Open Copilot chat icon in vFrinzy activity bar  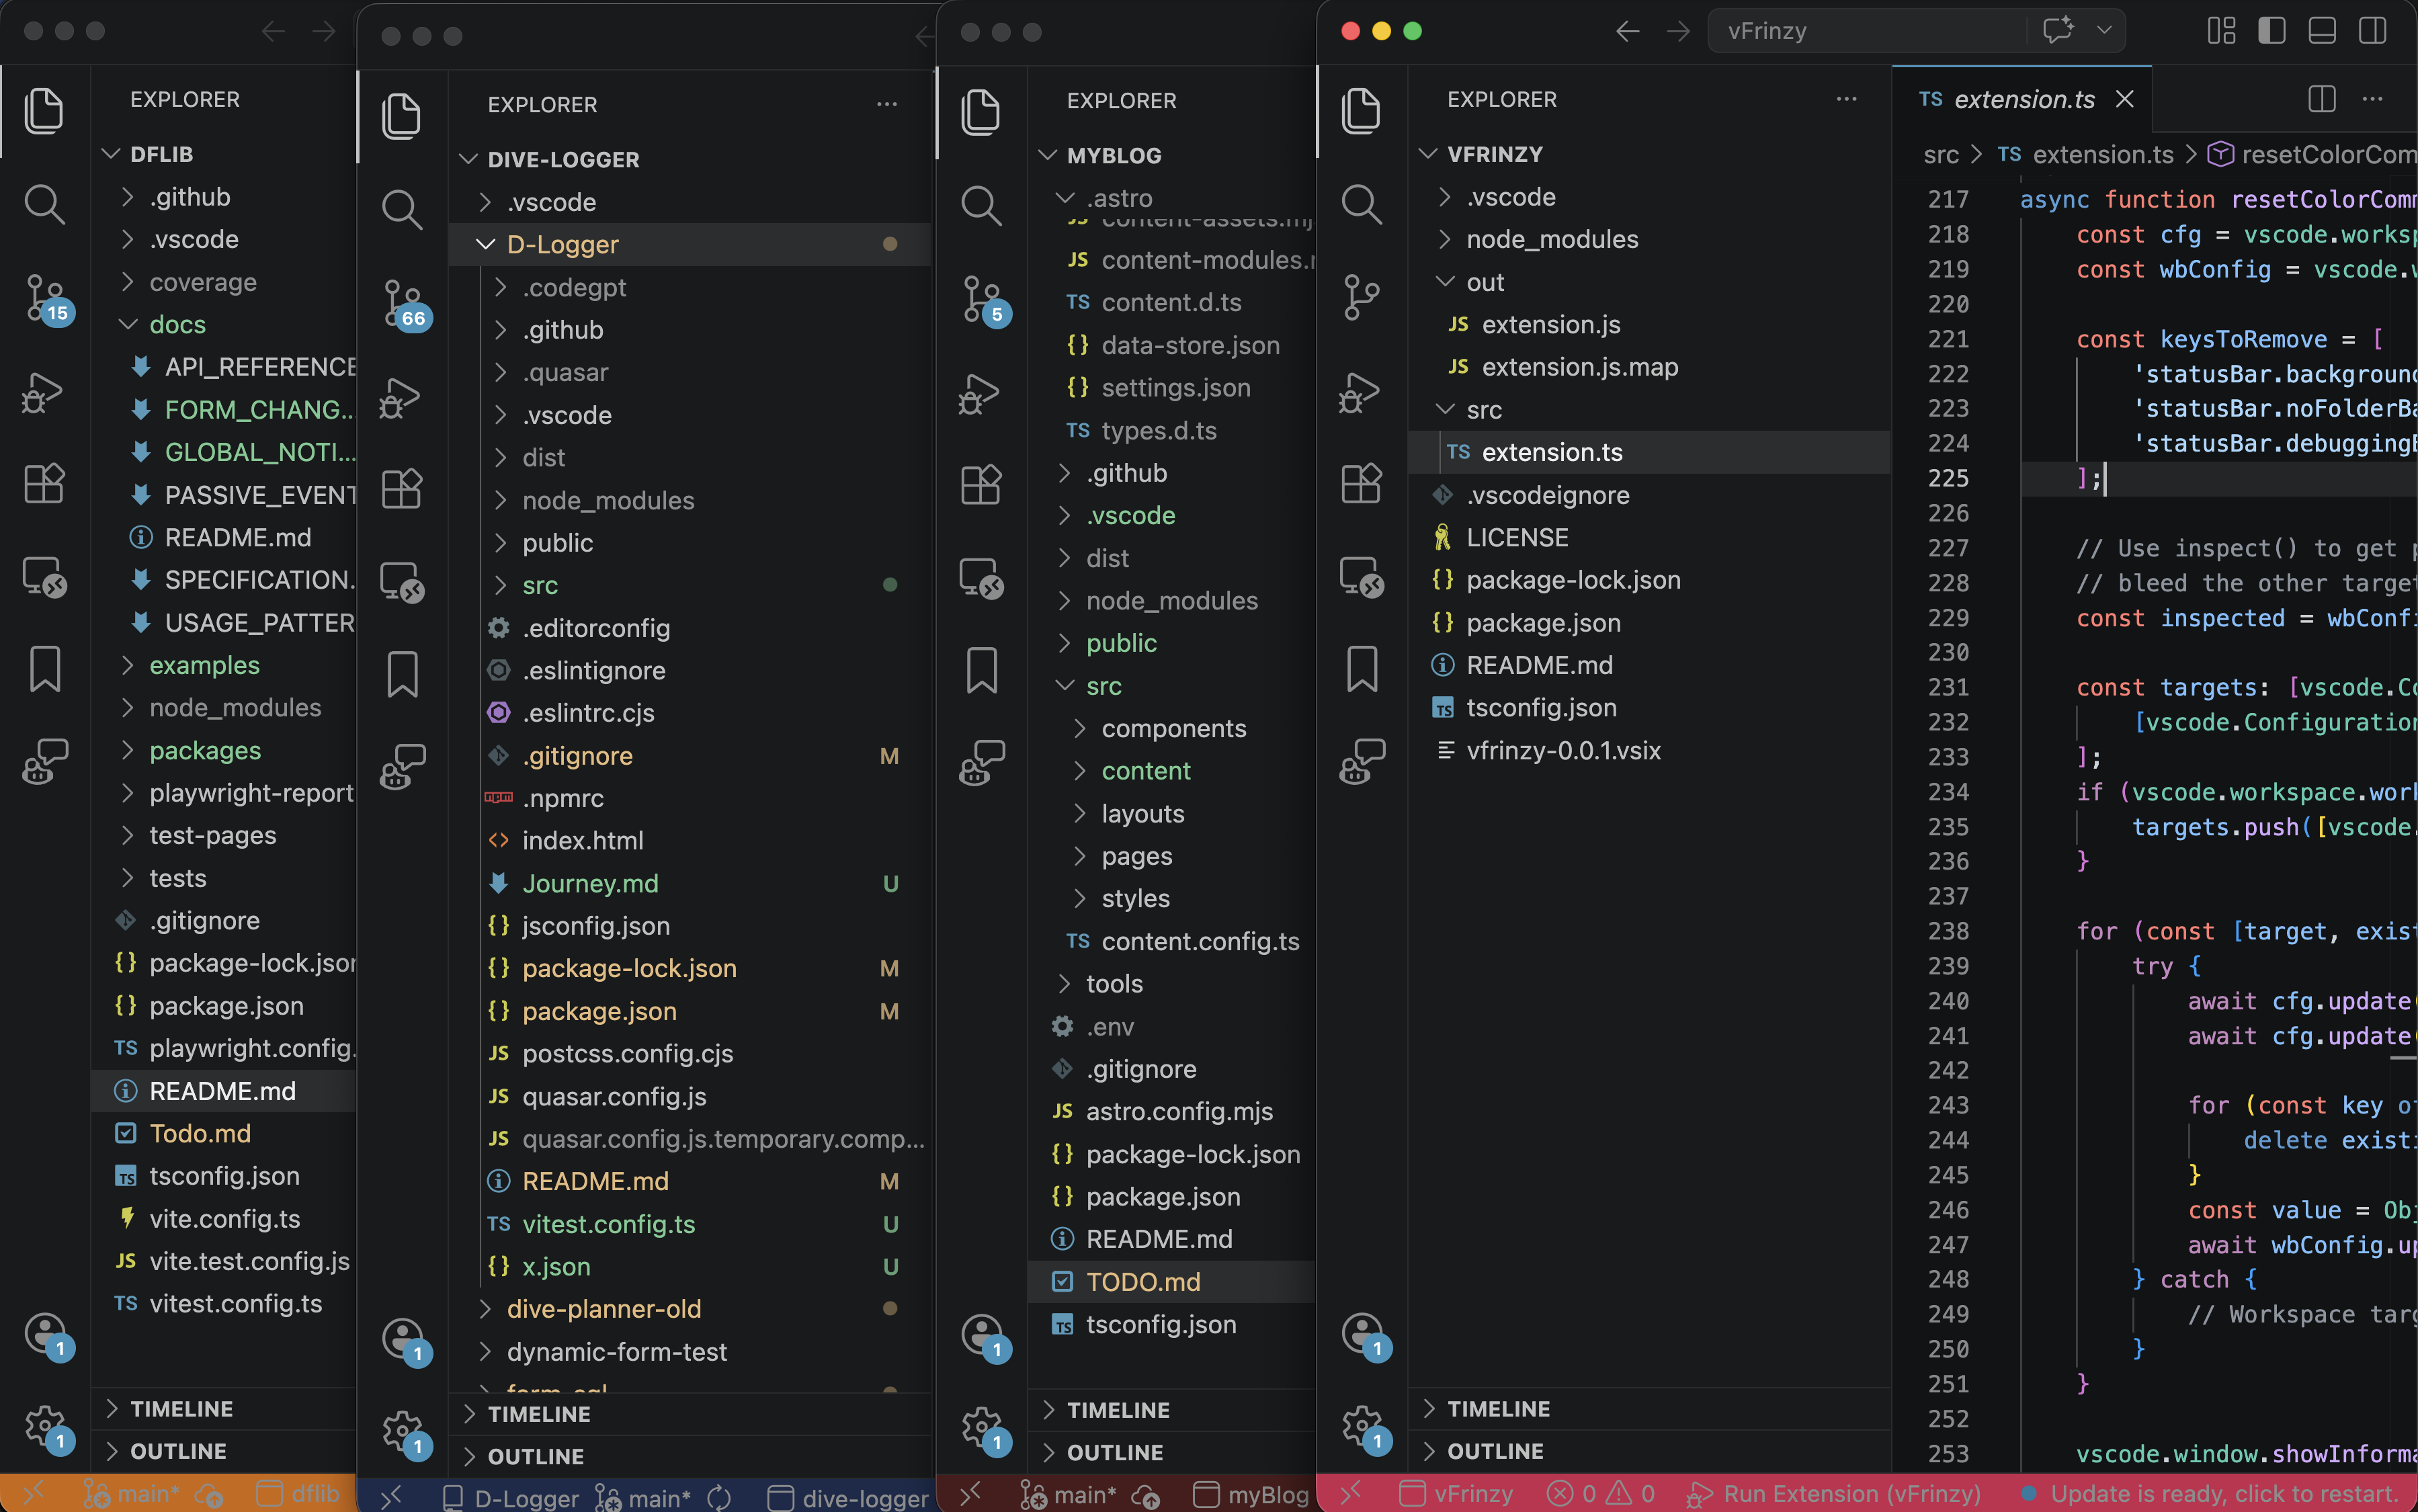(x=1361, y=762)
